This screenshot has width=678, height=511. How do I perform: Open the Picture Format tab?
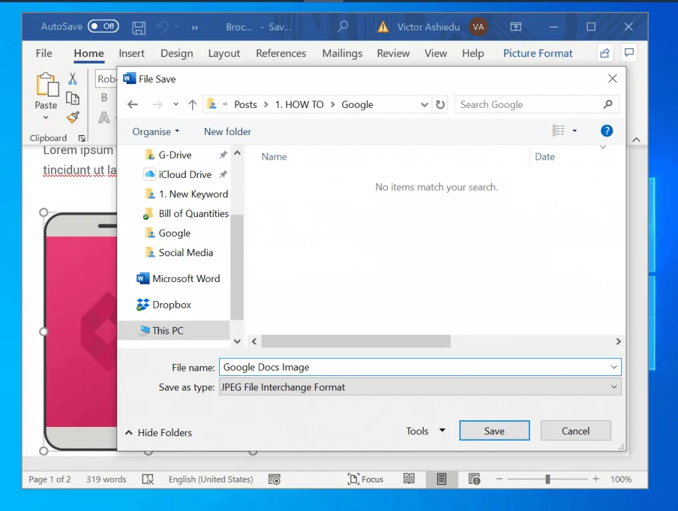point(537,53)
